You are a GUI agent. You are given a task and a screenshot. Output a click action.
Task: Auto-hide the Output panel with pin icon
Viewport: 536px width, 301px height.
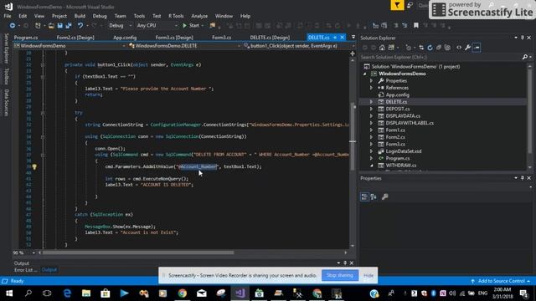[x=345, y=263]
